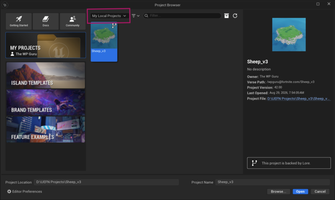Click the 'No description' text
335x200 pixels.
click(259, 69)
